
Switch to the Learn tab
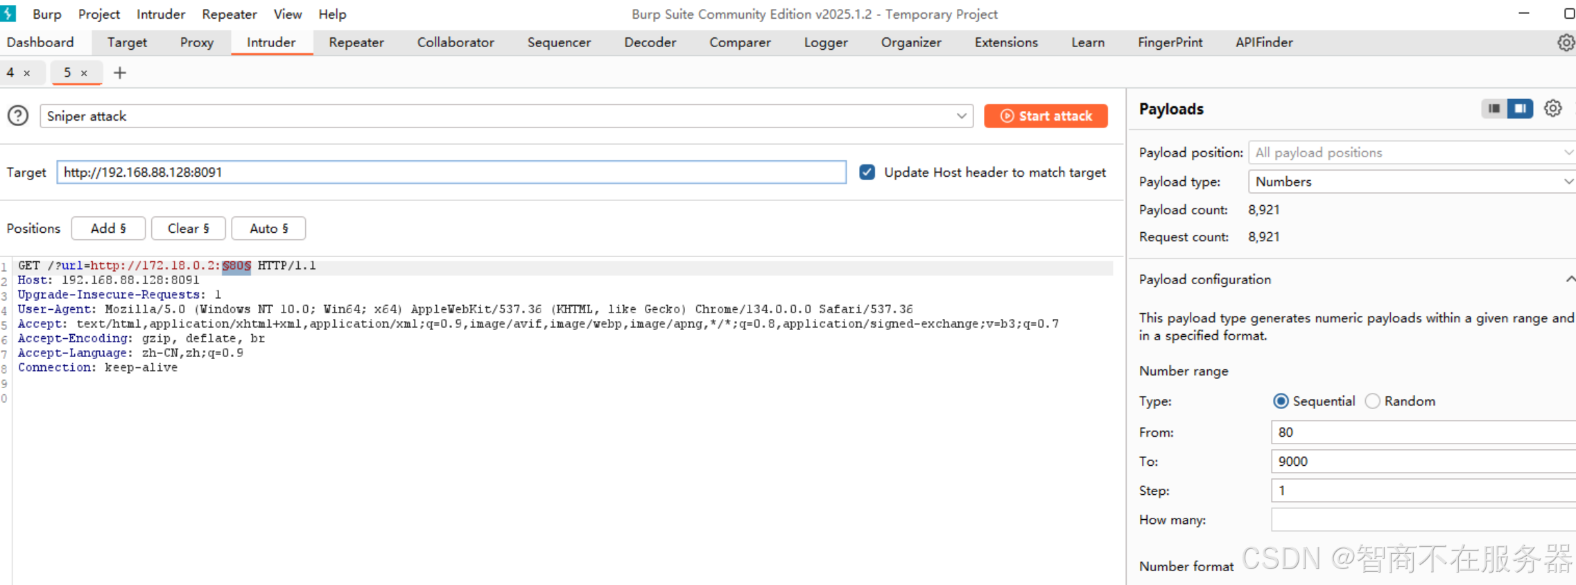1088,42
